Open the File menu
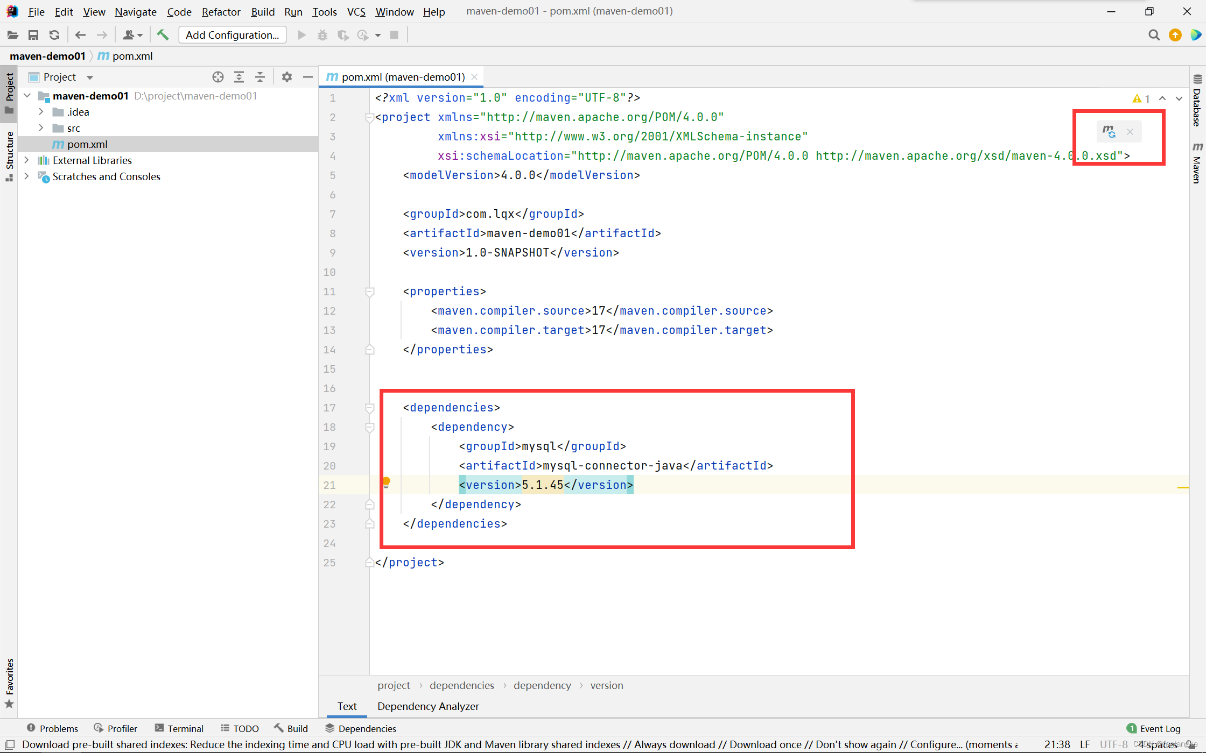 point(36,11)
